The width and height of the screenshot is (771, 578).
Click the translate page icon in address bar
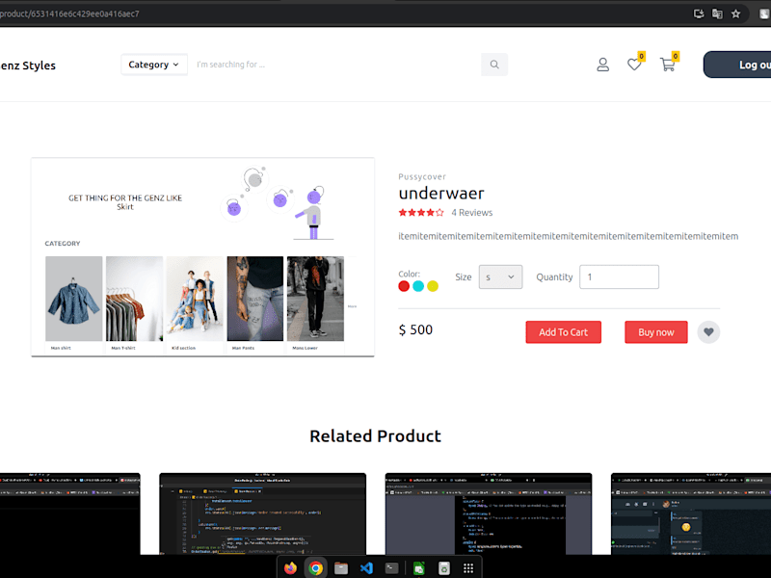point(717,13)
